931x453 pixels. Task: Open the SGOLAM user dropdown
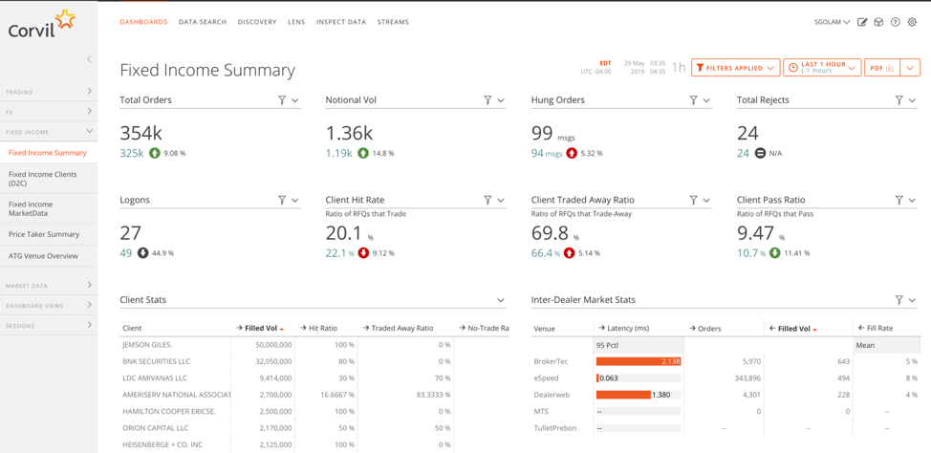click(x=833, y=22)
